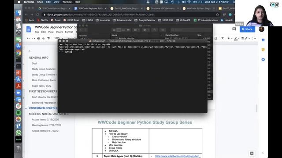The image size is (282, 158).
Task: Click the Print icon in Docs toolbar
Action: pos(38,38)
